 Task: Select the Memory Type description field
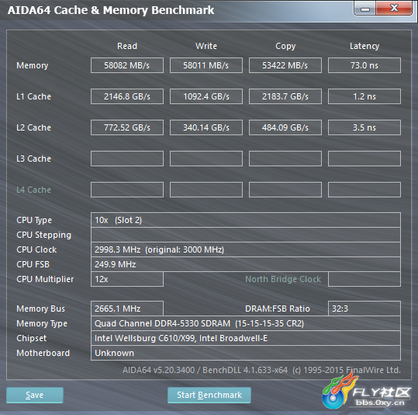coord(246,323)
